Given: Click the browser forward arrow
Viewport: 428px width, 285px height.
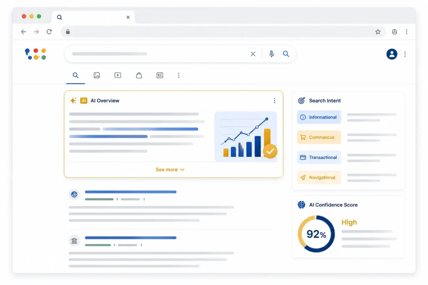Looking at the screenshot, I should (36, 32).
